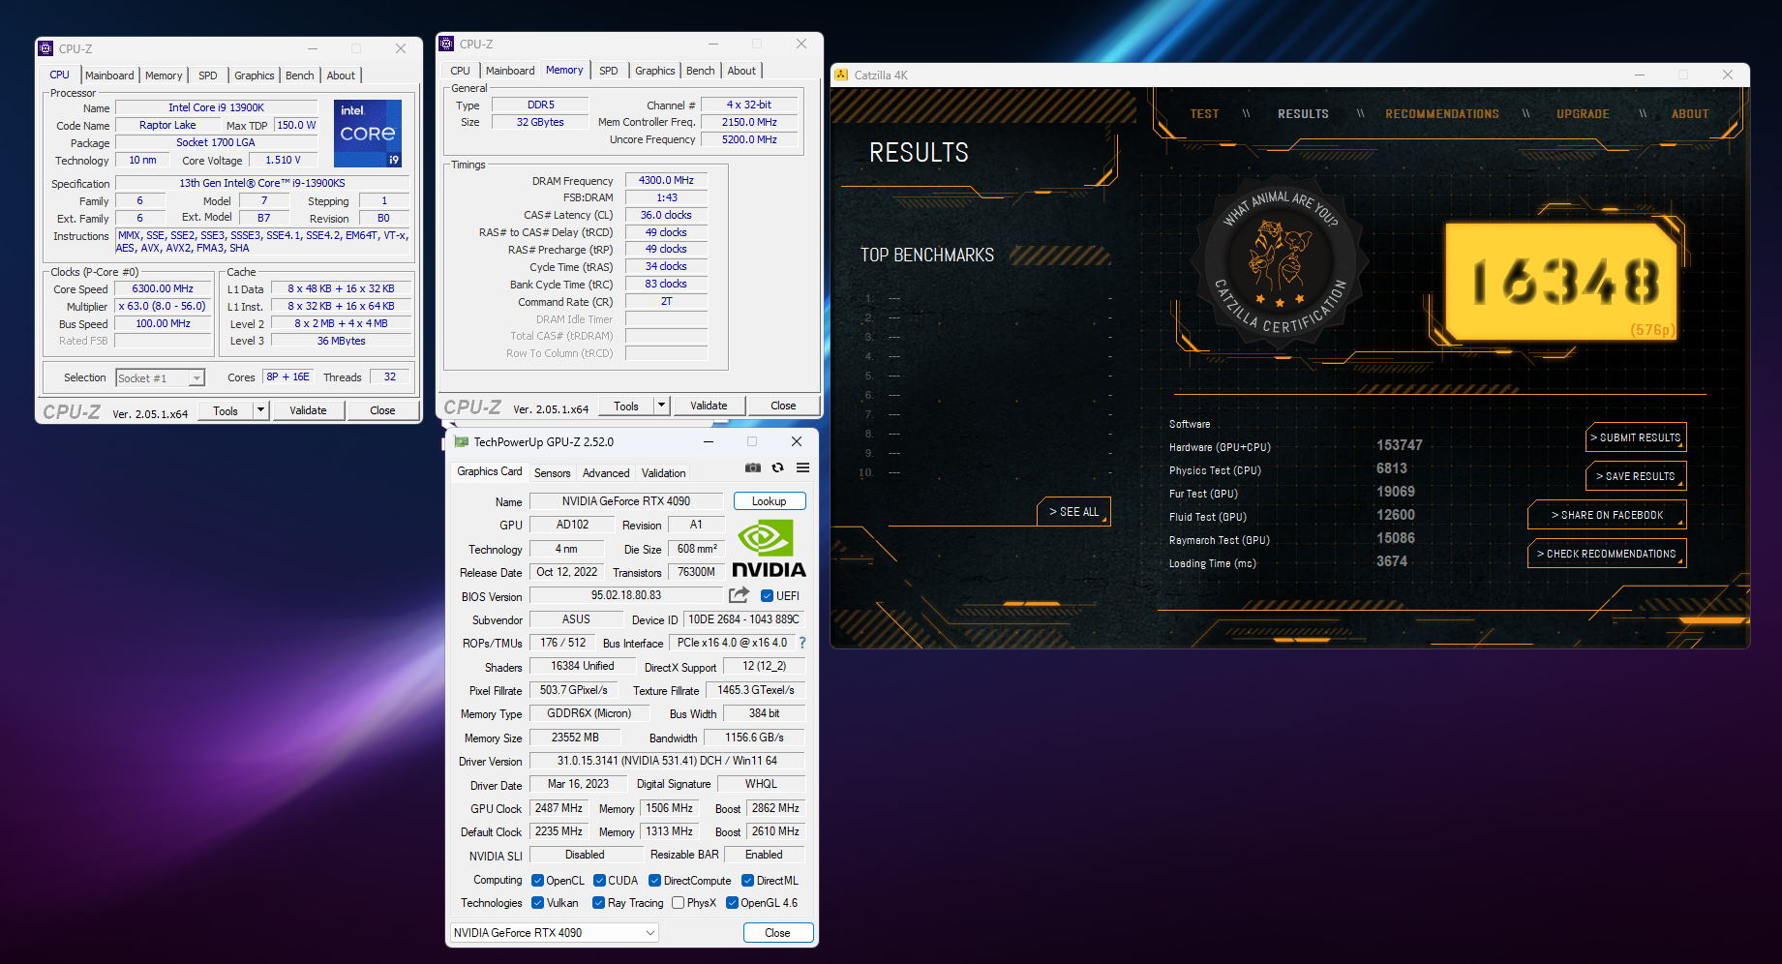Click SUBMIT RESULTS in Catzilla
This screenshot has height=964, width=1782.
[1636, 437]
